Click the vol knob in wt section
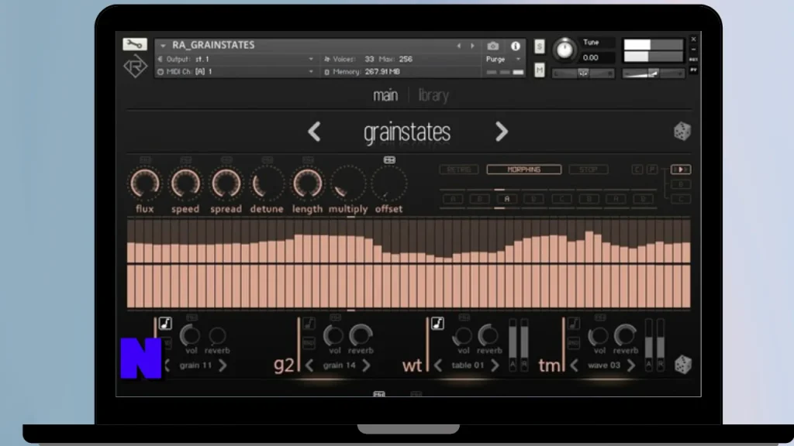Screen dimensions: 794x446 [x=462, y=334]
